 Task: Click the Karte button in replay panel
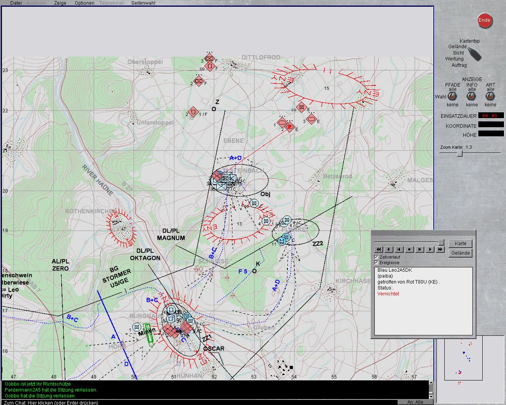460,244
